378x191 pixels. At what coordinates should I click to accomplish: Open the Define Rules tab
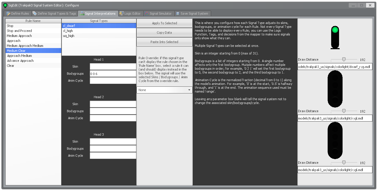(x=18, y=13)
